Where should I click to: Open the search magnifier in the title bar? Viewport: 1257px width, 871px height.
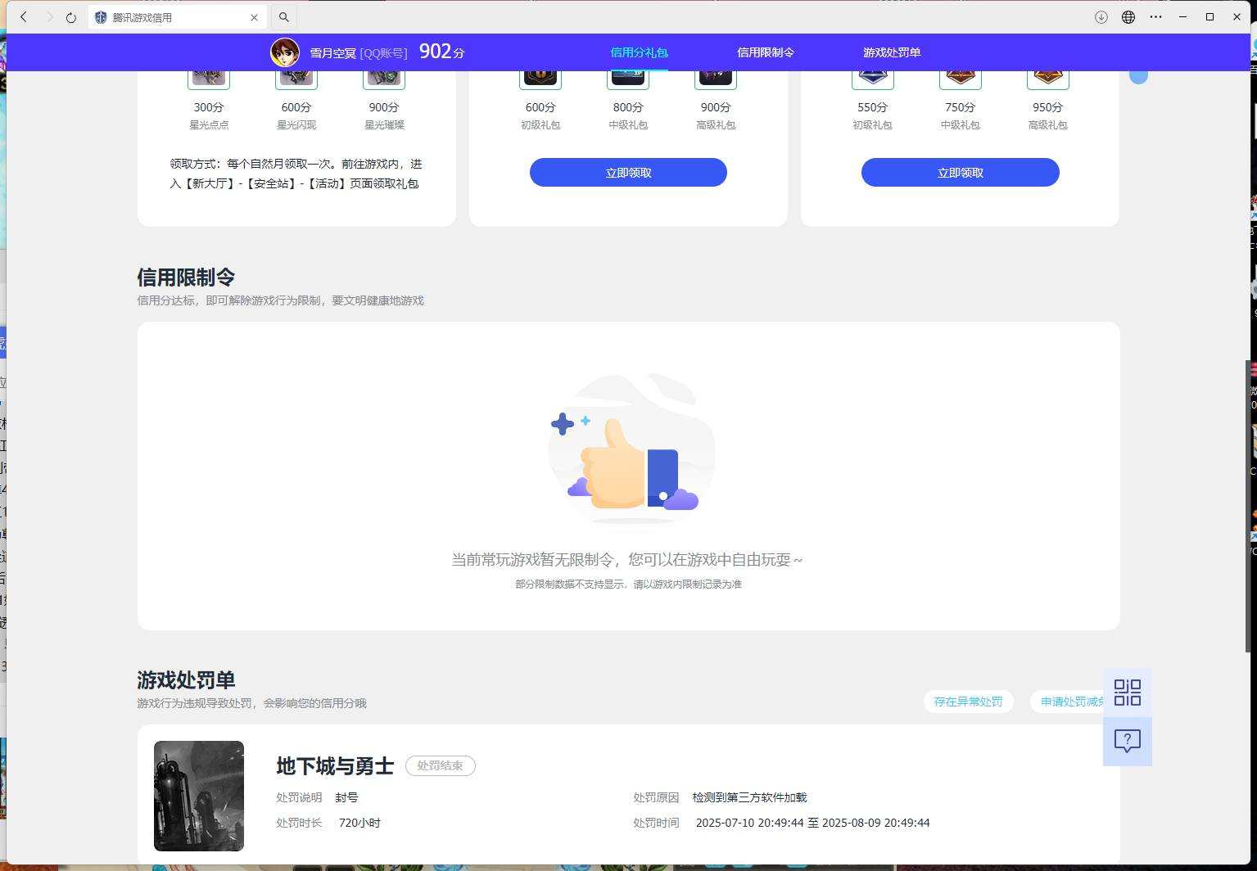(283, 17)
